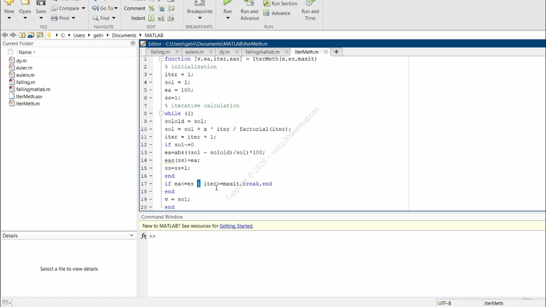
Task: Click the getri path segment
Action: tap(98, 35)
